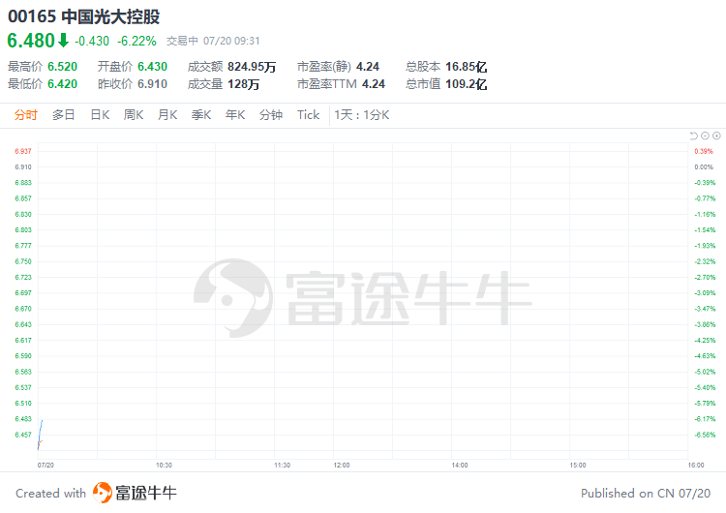Click the -3.09% right axis label
Viewport: 726px width, 513px height.
coord(705,293)
